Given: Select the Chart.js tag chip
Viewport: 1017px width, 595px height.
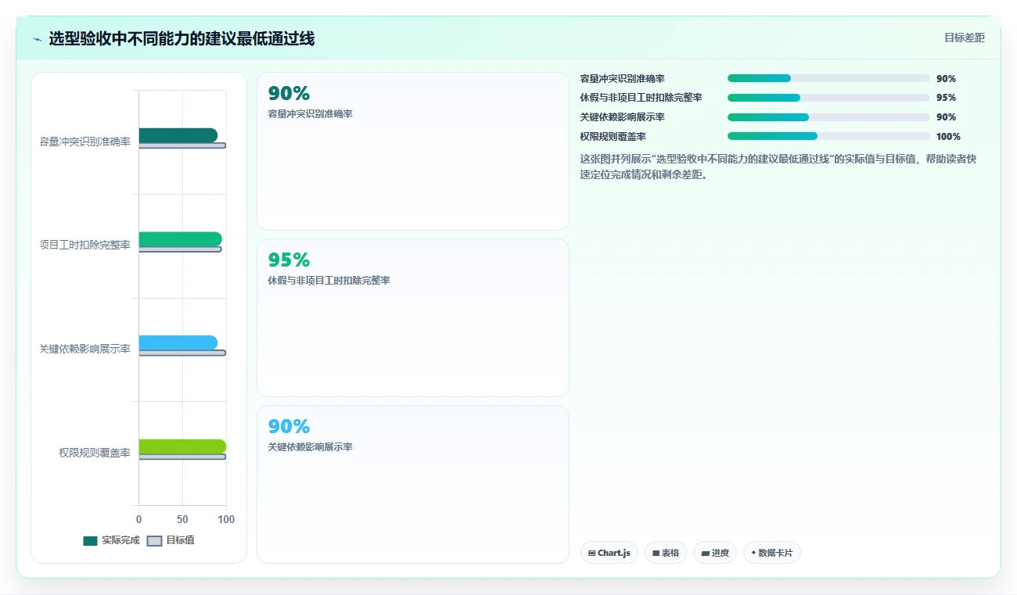Looking at the screenshot, I should (609, 553).
